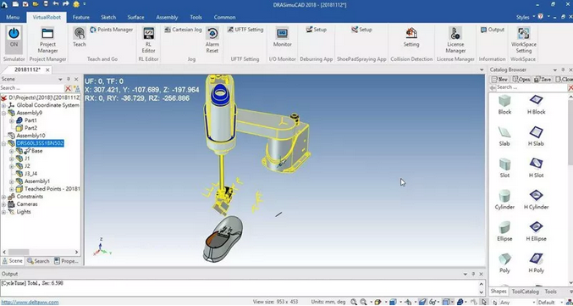Click the Alarm Reset icon
This screenshot has width=573, height=306.
(x=212, y=41)
